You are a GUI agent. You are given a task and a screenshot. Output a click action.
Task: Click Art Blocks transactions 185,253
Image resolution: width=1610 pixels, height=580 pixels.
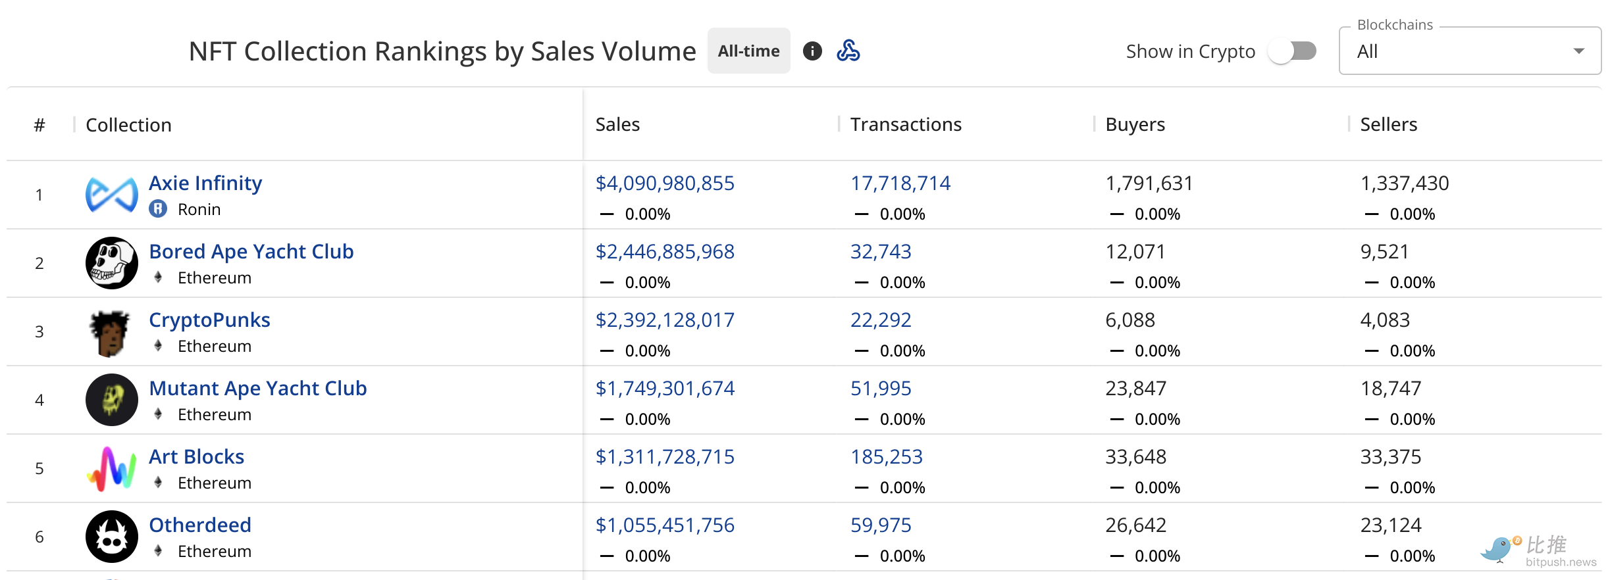[887, 456]
